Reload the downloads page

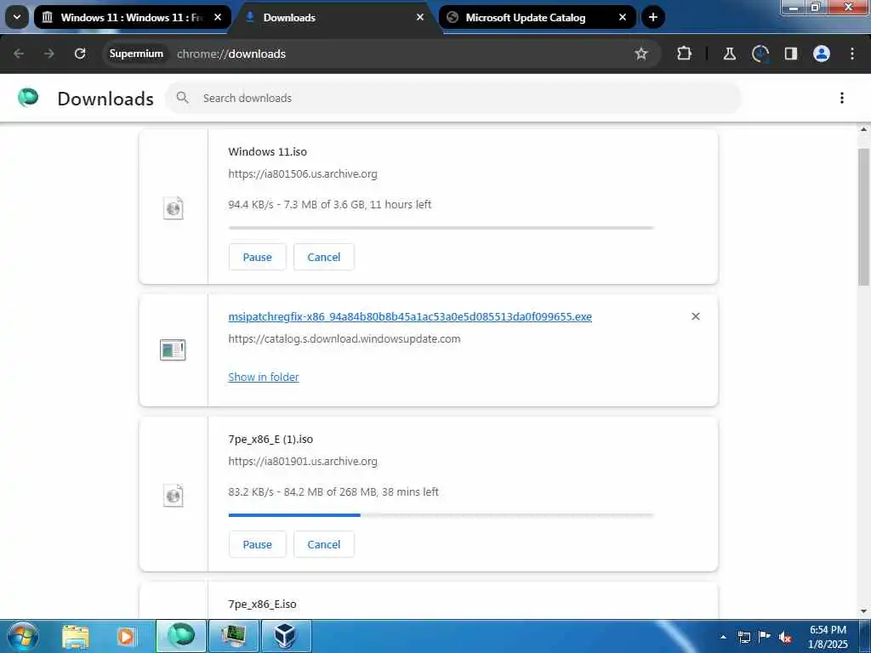pos(80,54)
